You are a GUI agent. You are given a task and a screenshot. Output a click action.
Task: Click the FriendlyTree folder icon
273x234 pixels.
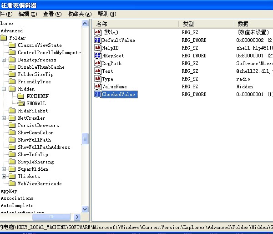click(x=12, y=81)
